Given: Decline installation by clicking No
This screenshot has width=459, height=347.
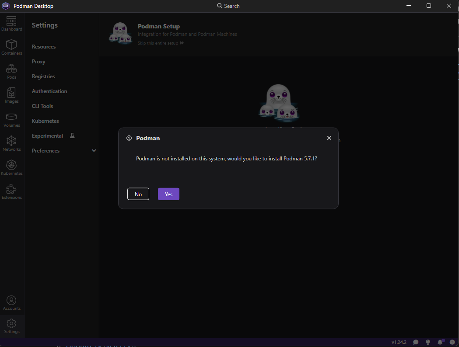Looking at the screenshot, I should pyautogui.click(x=138, y=194).
